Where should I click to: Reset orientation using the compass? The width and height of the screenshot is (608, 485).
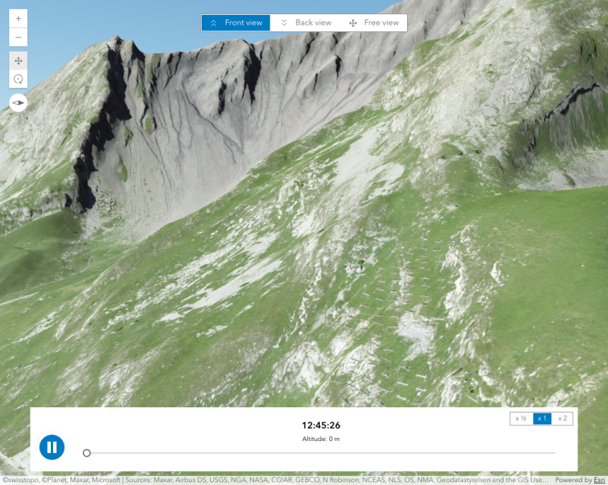[18, 102]
